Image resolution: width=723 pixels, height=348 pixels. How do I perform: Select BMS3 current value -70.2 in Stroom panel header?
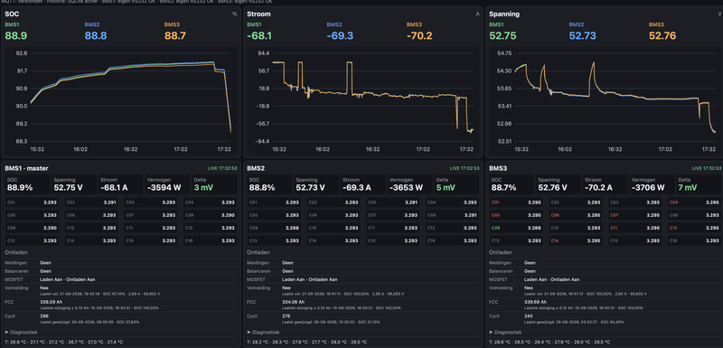[419, 35]
